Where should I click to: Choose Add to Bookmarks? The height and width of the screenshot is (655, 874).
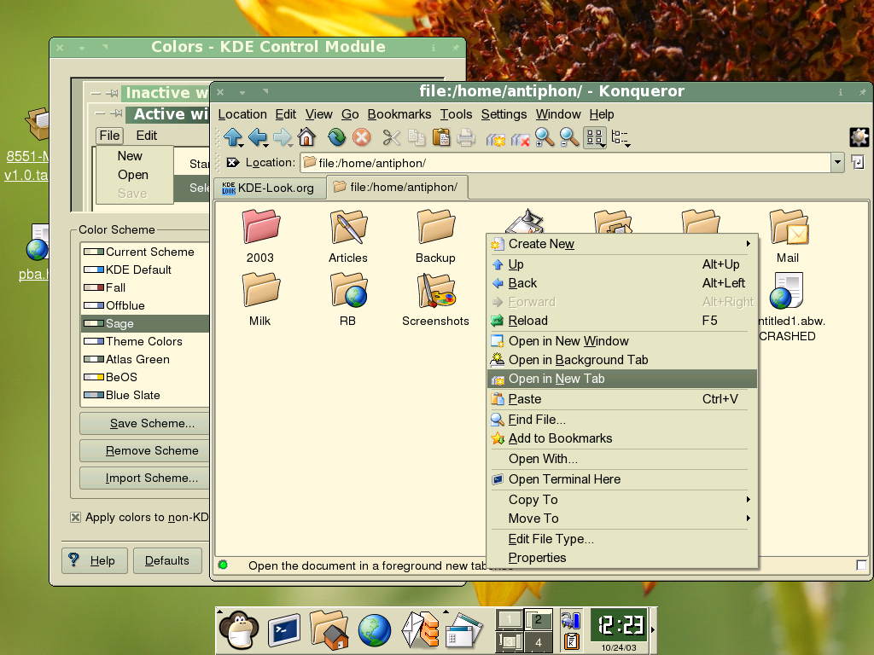(622, 438)
